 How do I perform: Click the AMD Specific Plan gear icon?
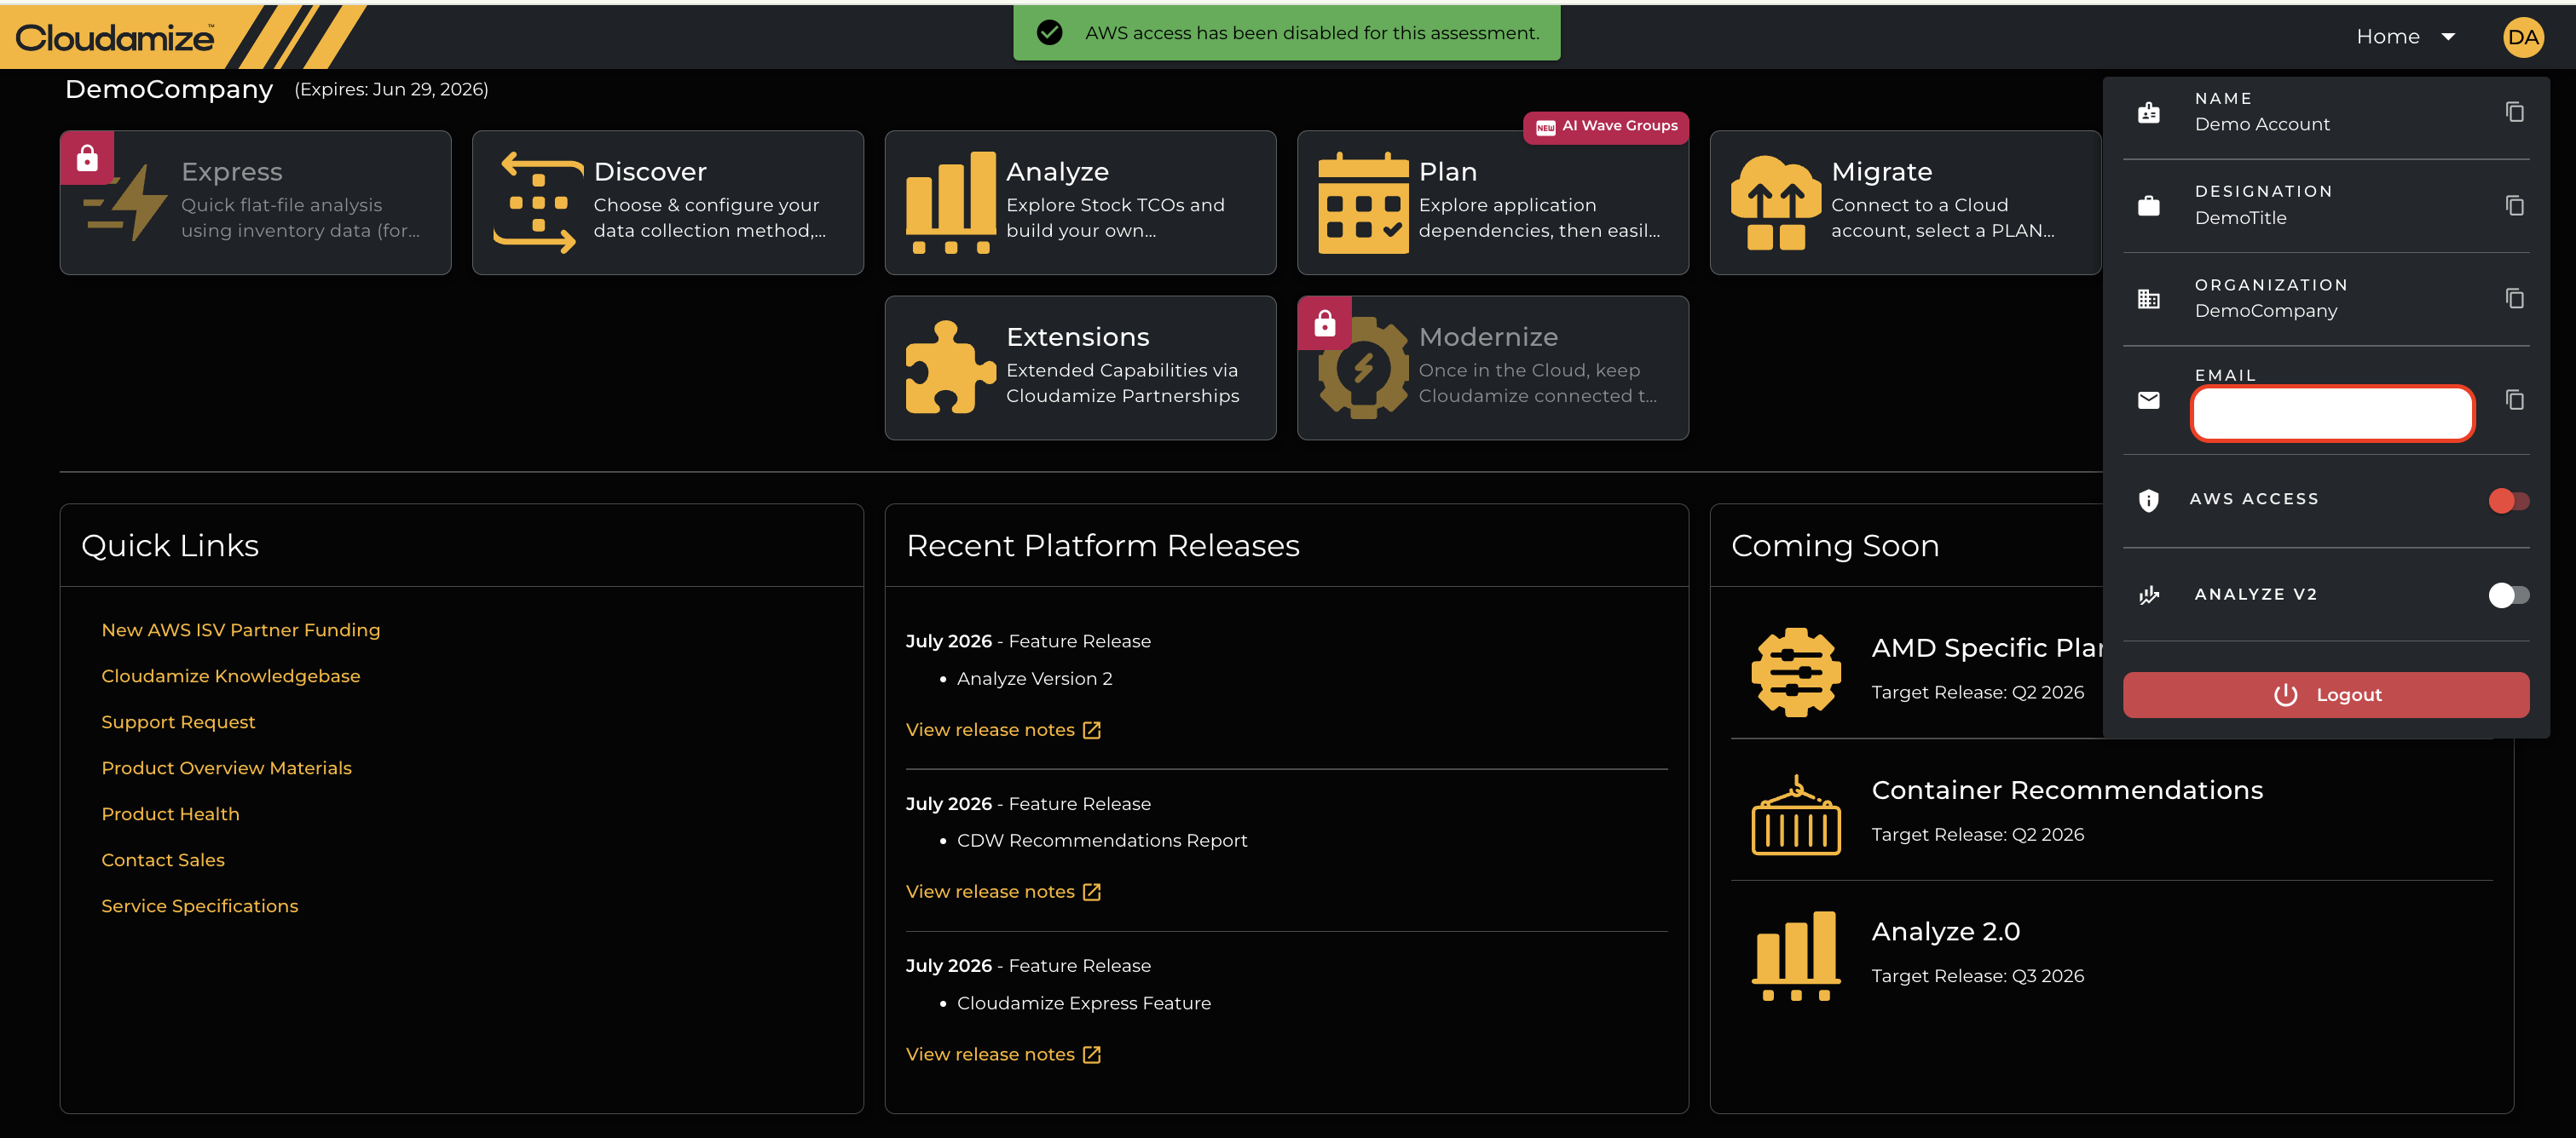click(1796, 671)
